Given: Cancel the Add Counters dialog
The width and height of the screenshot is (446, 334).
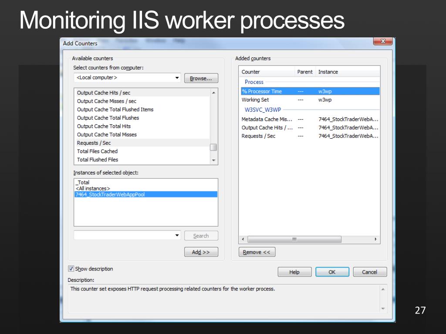Looking at the screenshot, I should (x=369, y=272).
